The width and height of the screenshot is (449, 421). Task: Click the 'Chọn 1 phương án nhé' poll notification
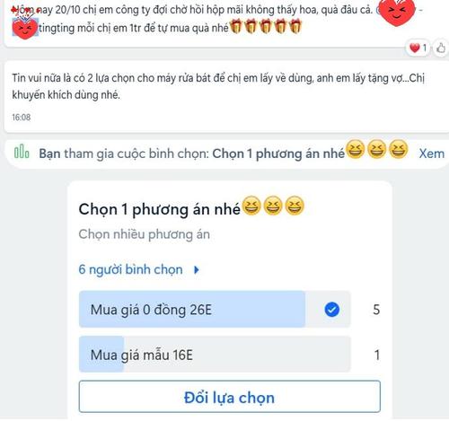click(226, 153)
